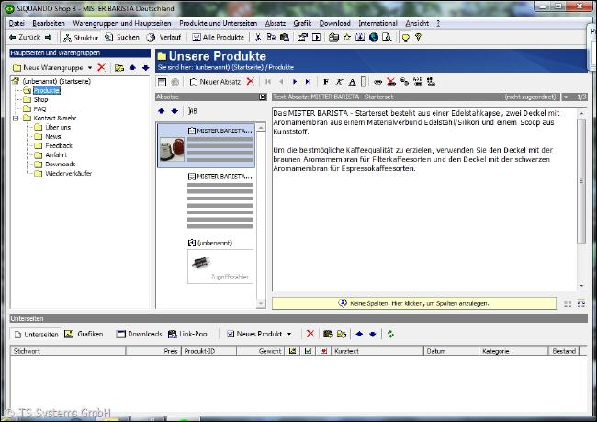Select first MISTER BARISTA paragraph thumbnail
The width and height of the screenshot is (597, 422).
[x=206, y=145]
